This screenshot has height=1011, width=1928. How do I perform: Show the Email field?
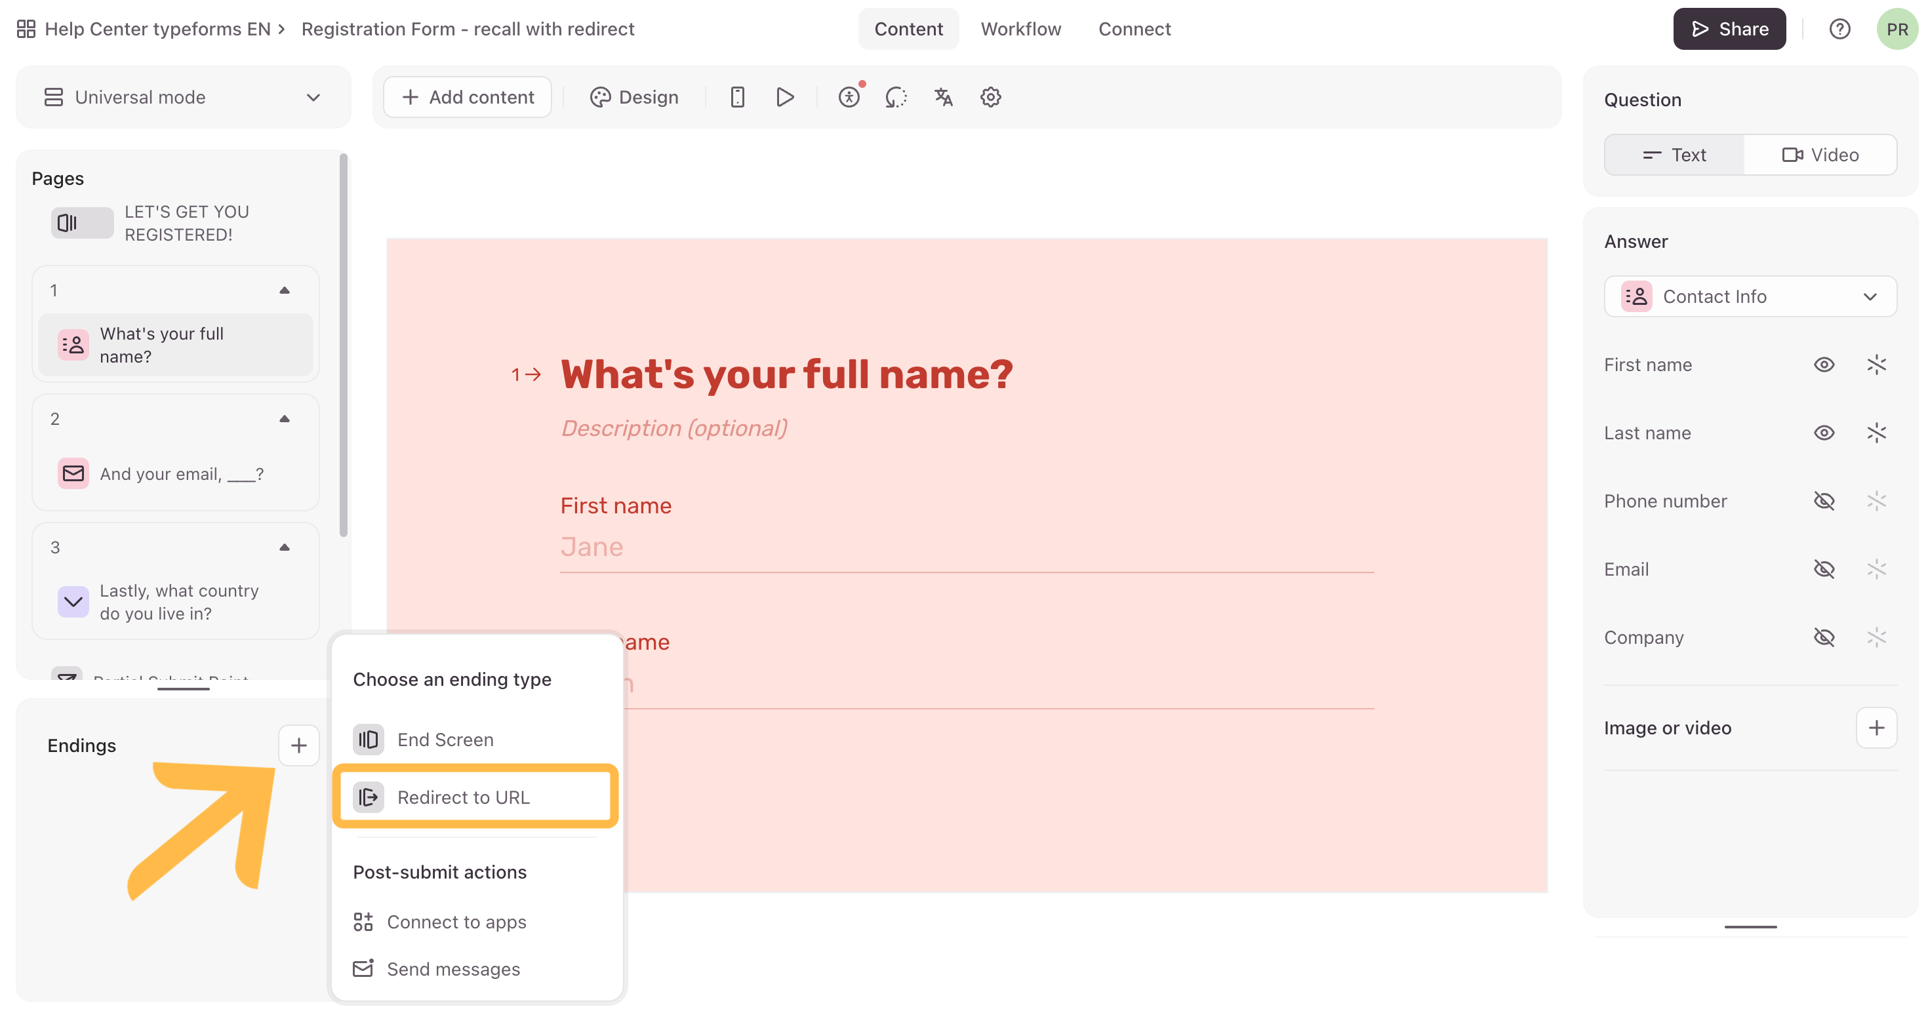[x=1824, y=570]
